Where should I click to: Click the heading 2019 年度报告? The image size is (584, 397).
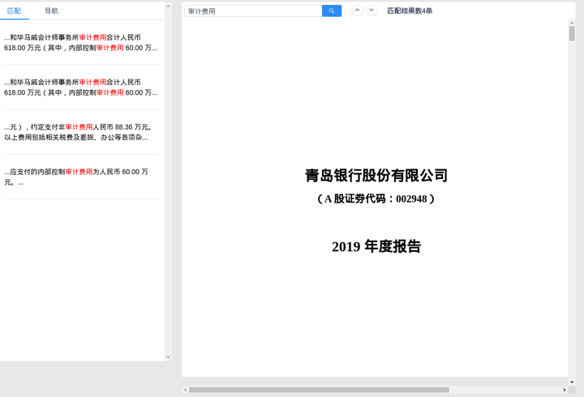[376, 246]
